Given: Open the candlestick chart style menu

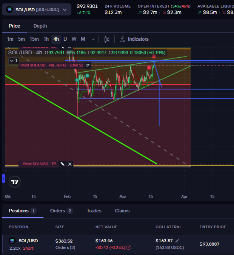Looking at the screenshot, I should point(107,39).
